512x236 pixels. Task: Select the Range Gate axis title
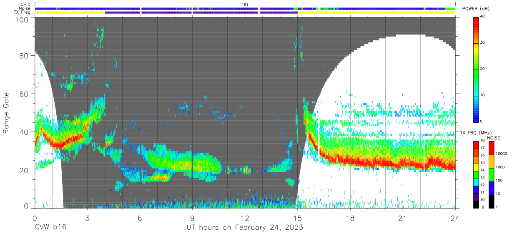[x=7, y=112]
